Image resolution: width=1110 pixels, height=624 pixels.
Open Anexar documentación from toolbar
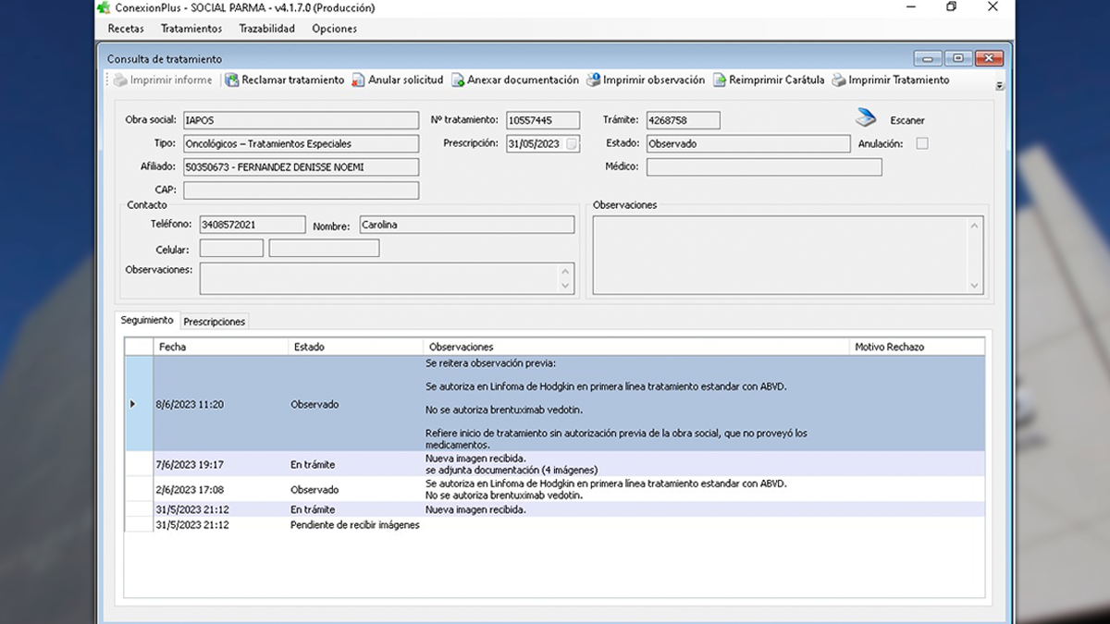[x=458, y=80]
